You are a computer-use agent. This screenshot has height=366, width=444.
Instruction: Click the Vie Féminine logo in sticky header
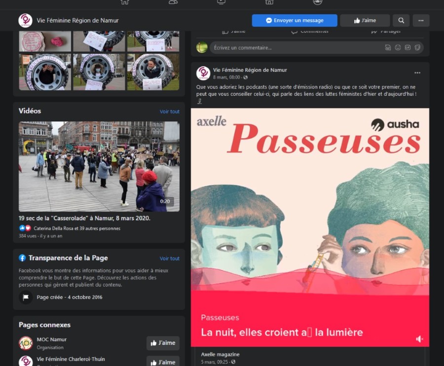tap(26, 20)
